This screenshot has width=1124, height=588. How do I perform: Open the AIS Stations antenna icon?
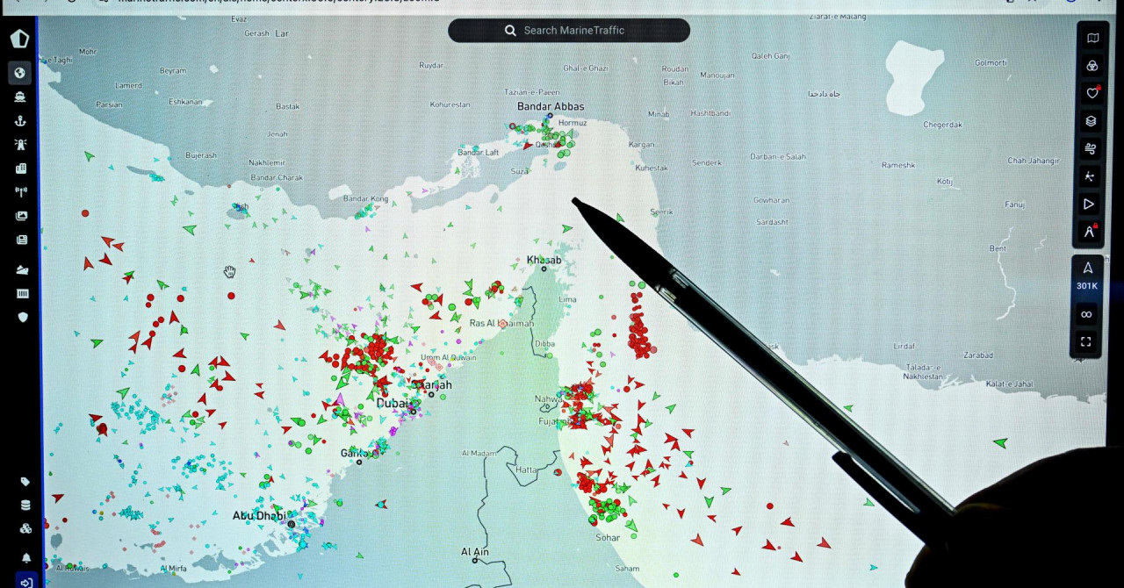coord(21,192)
